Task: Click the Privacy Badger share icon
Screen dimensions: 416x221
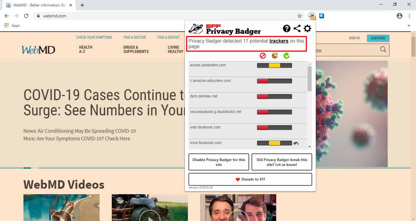Action: [297, 29]
